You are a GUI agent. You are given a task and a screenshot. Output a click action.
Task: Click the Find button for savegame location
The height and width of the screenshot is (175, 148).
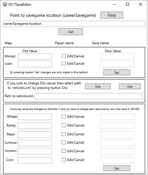pos(112,15)
